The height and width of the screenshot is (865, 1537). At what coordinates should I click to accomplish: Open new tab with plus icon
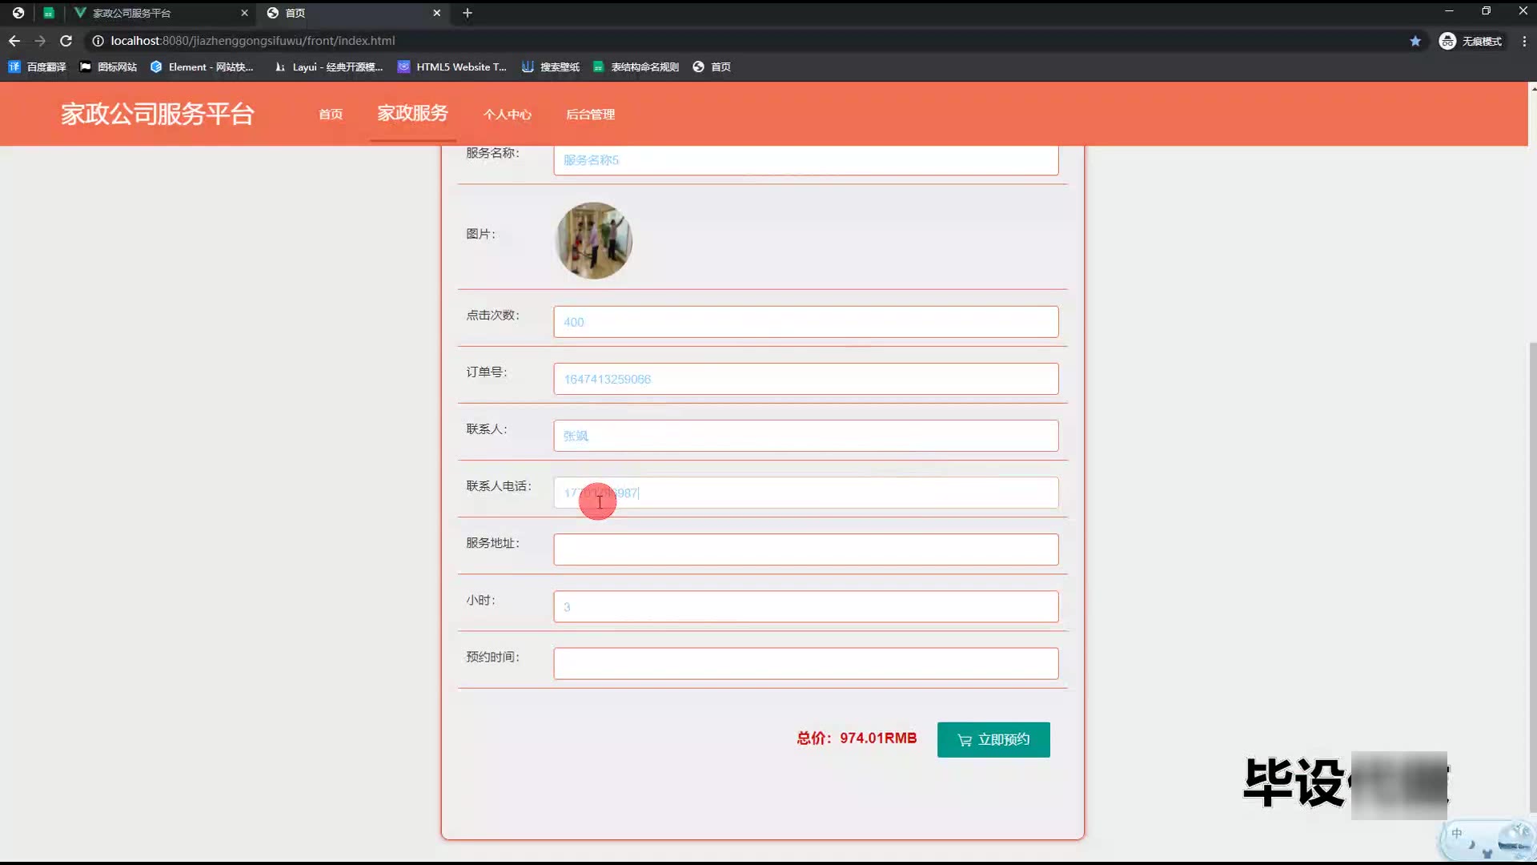pos(468,13)
